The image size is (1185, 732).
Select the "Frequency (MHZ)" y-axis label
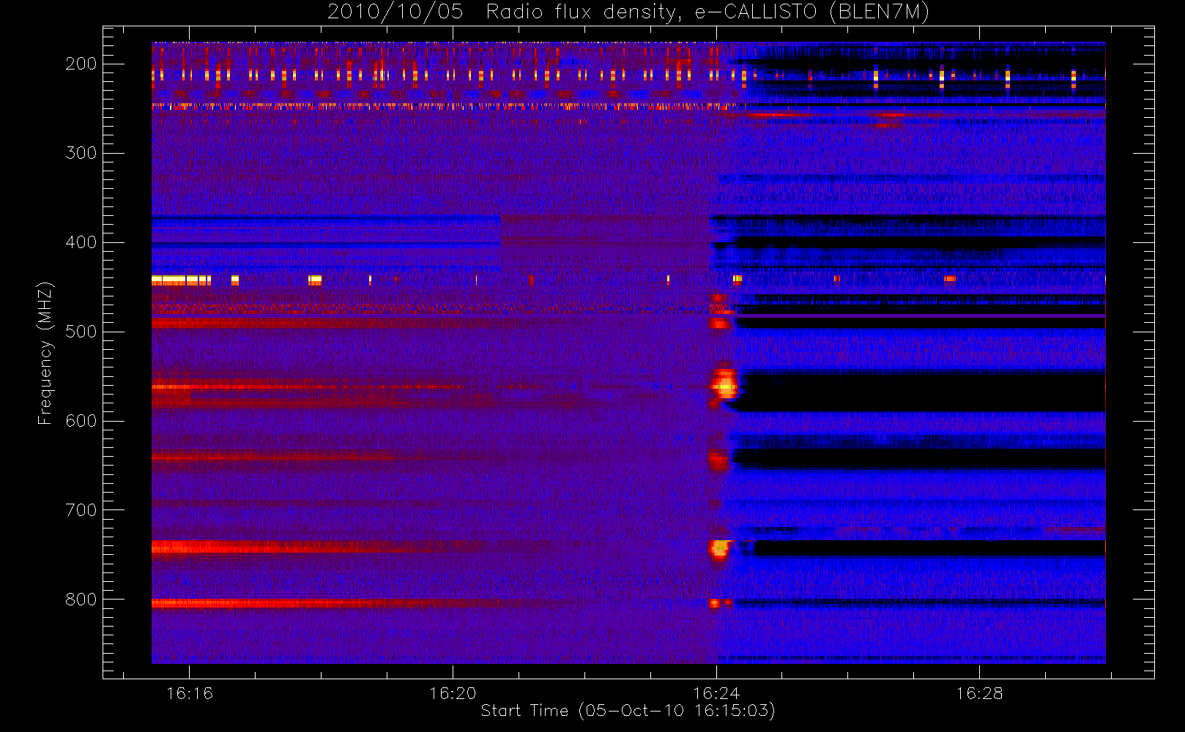click(x=45, y=353)
